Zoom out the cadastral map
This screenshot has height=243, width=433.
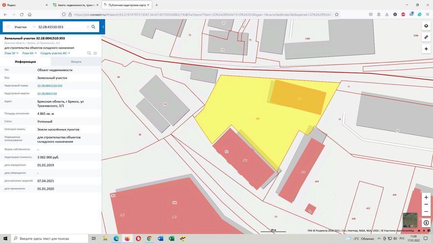(426, 211)
